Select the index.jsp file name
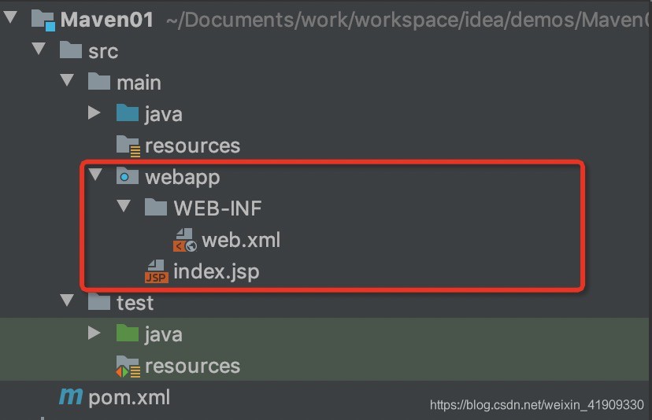 click(217, 272)
